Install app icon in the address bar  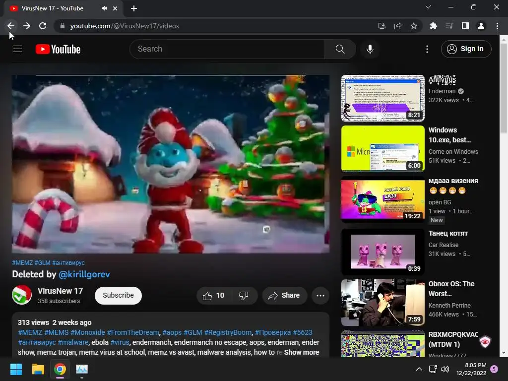(x=381, y=26)
